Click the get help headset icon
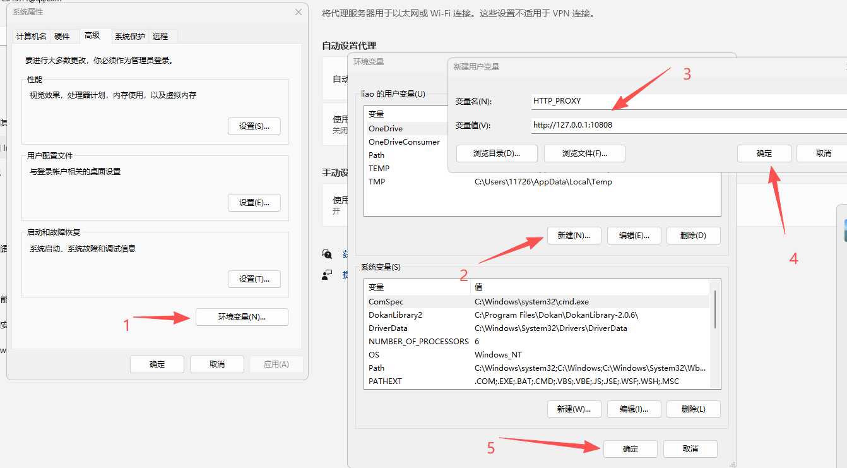Screen dimensions: 847x468 click(x=327, y=254)
